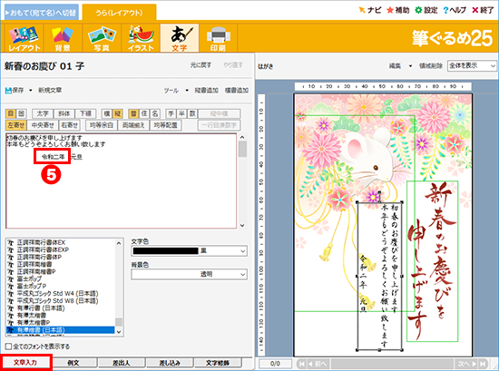The height and width of the screenshot is (371, 499).
Task: Click 横書追加 add horizontal text
Action: (237, 91)
